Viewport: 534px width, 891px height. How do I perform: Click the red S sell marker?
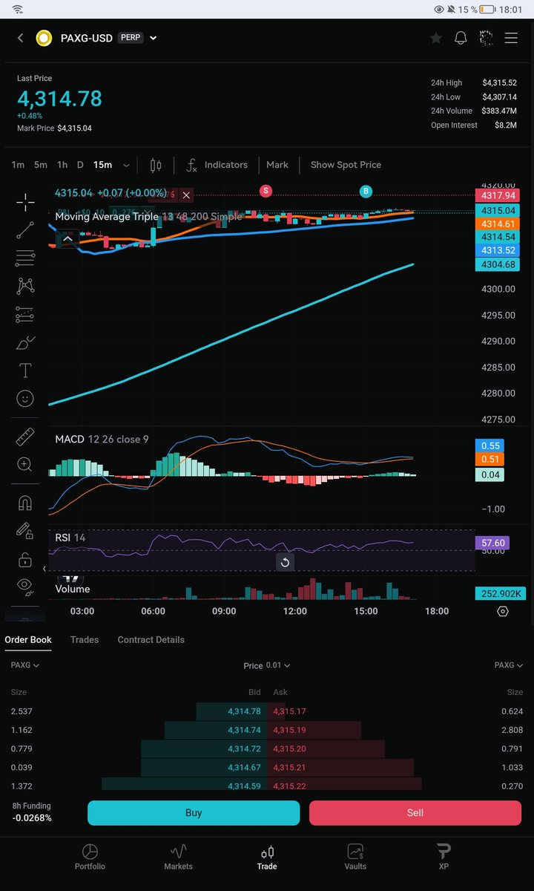(x=266, y=192)
